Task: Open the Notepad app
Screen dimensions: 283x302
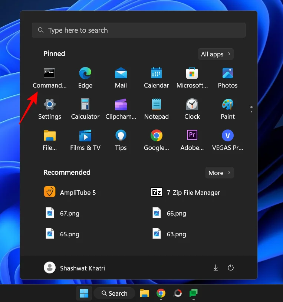Action: coord(156,109)
